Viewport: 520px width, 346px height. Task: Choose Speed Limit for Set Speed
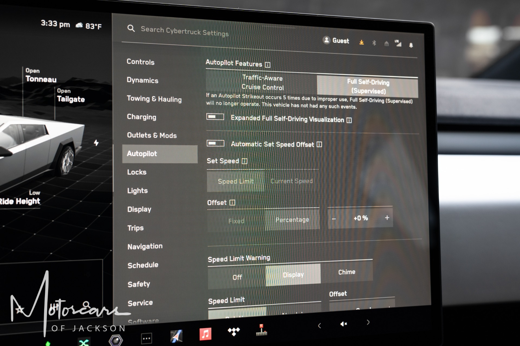click(x=235, y=181)
